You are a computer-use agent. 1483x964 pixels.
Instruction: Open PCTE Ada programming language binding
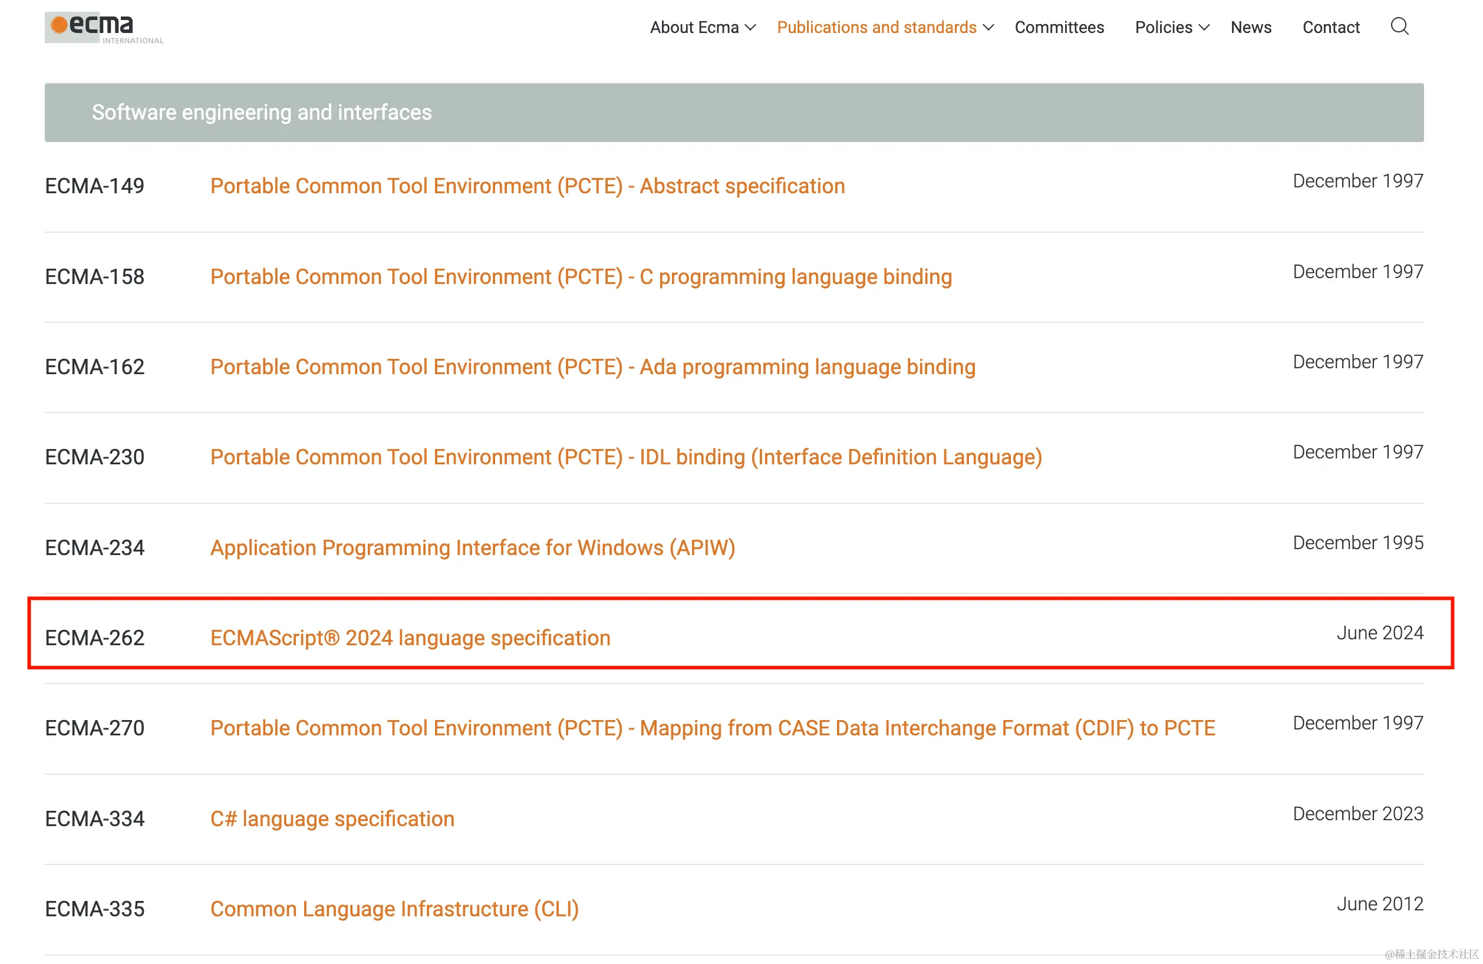(592, 367)
